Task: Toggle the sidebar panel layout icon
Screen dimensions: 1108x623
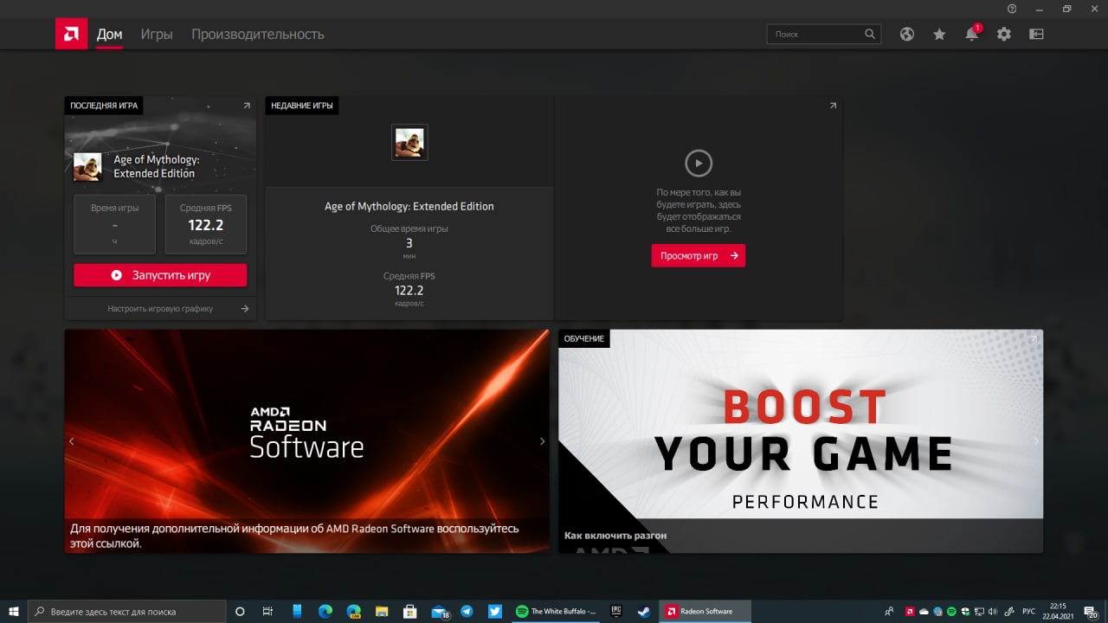Action: pyautogui.click(x=1036, y=34)
